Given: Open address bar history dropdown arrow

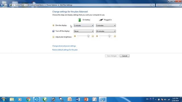Looking at the screenshot, I should click(150, 5).
